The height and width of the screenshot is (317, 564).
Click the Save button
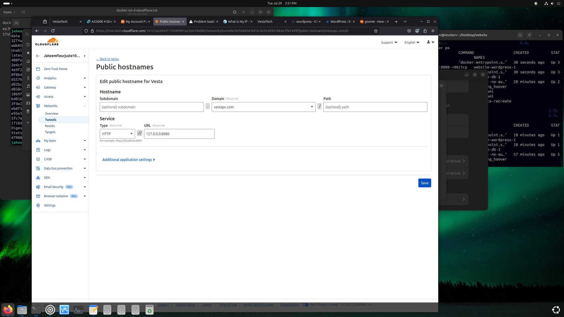424,183
